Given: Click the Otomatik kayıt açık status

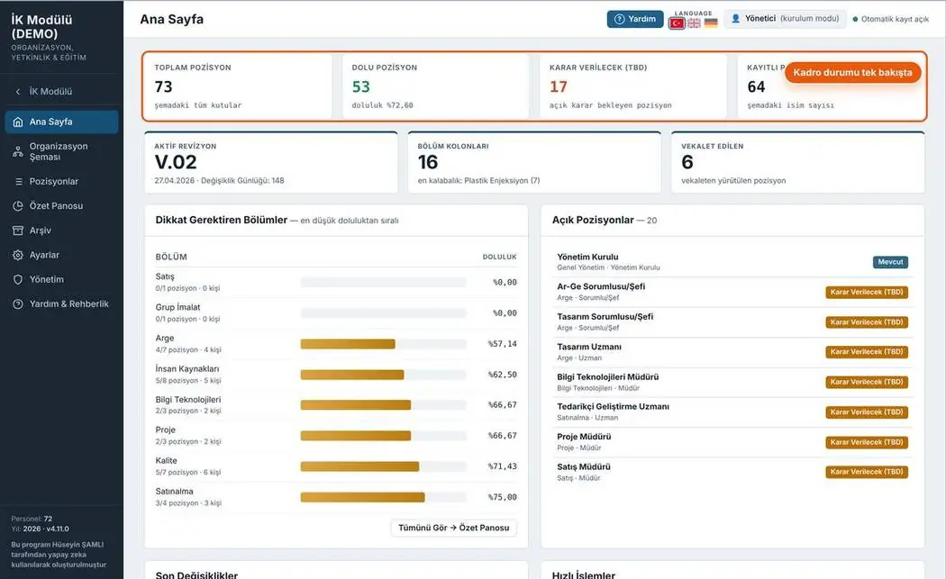Looking at the screenshot, I should click(x=890, y=19).
